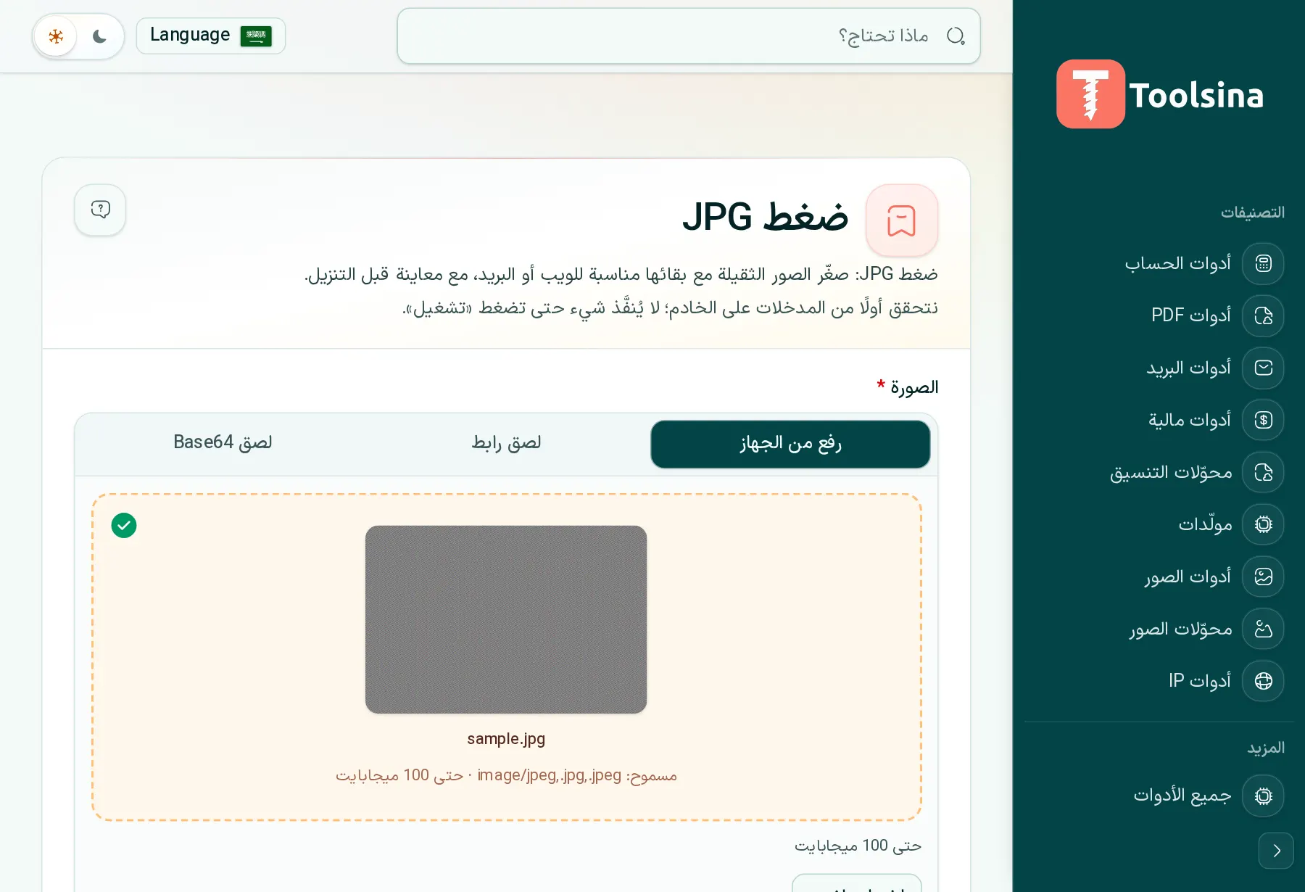Viewport: 1305px width, 892px height.
Task: Open the format converters icon (محوّلات التنسيق)
Action: tap(1263, 472)
